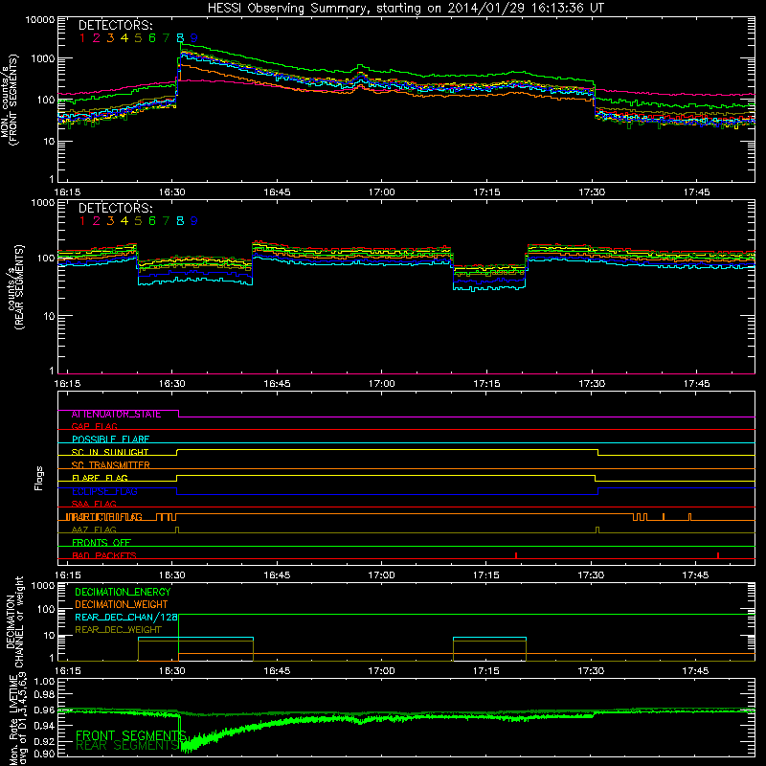This screenshot has height=766, width=766.
Task: Select yellow detector 4 in front segments legend
Action: click(124, 38)
